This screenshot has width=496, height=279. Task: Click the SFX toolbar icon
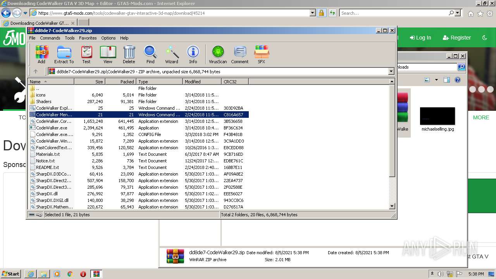coord(262,55)
